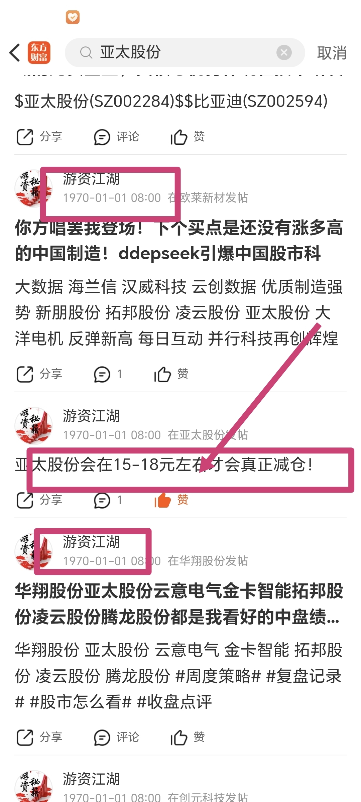Tap the orange heart status icon
The image size is (361, 802).
[73, 17]
